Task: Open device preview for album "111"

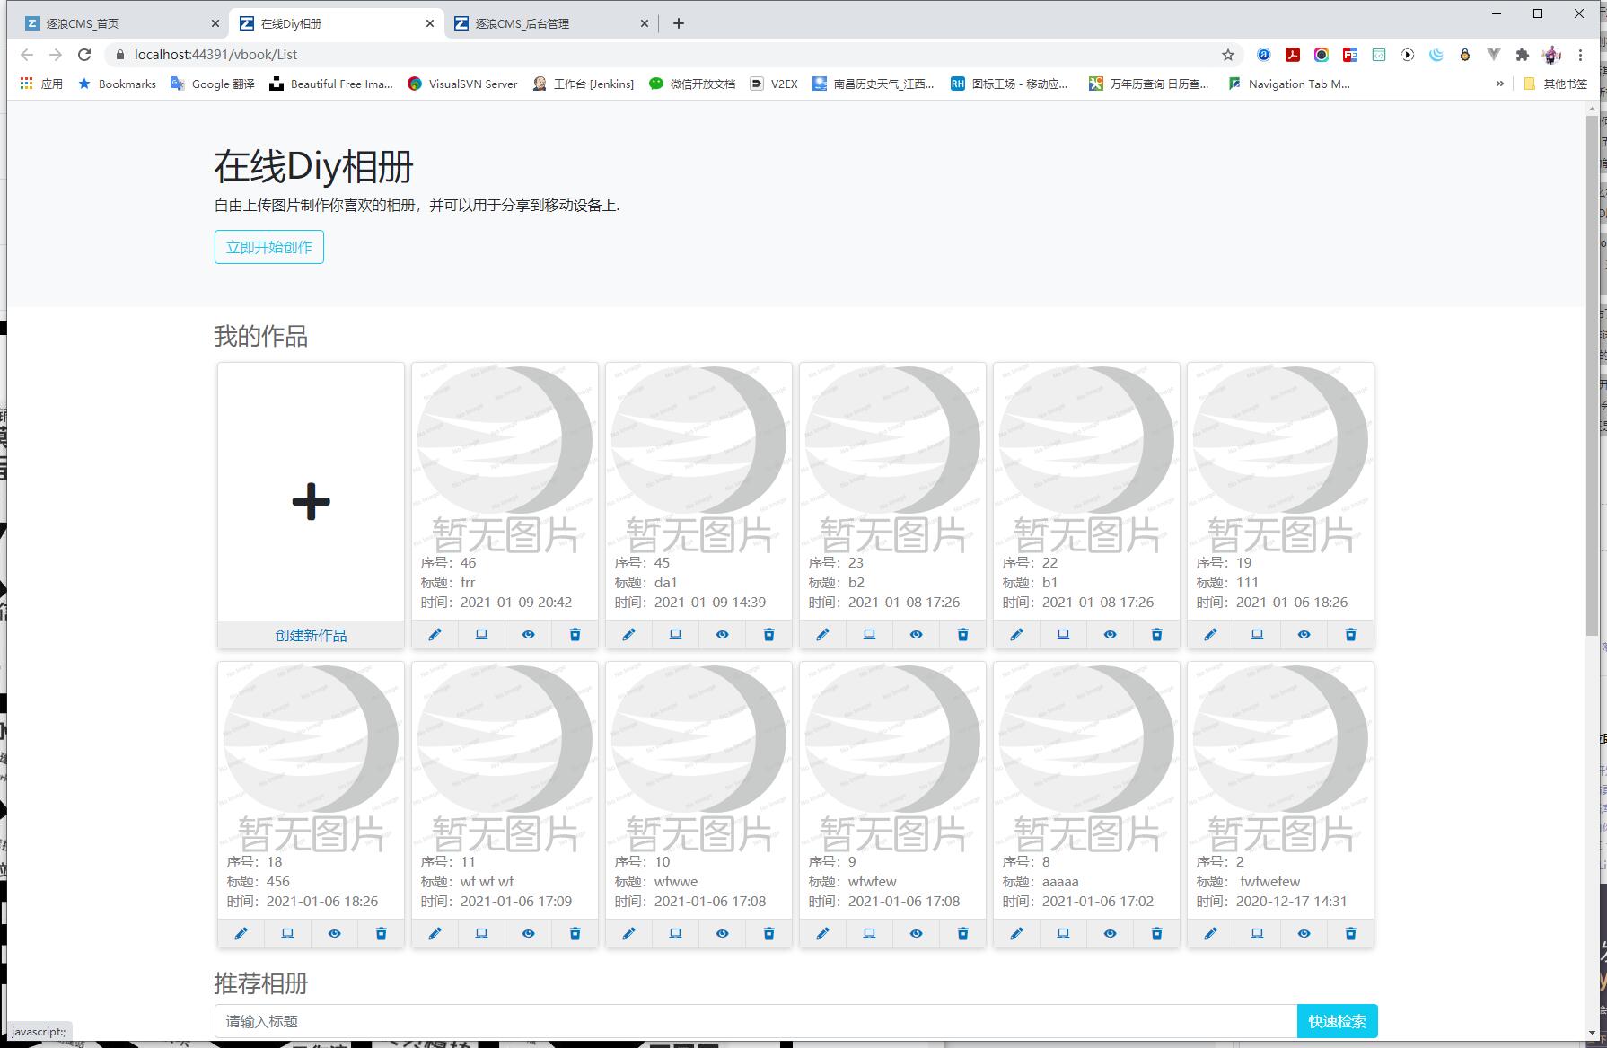Action: [1257, 634]
